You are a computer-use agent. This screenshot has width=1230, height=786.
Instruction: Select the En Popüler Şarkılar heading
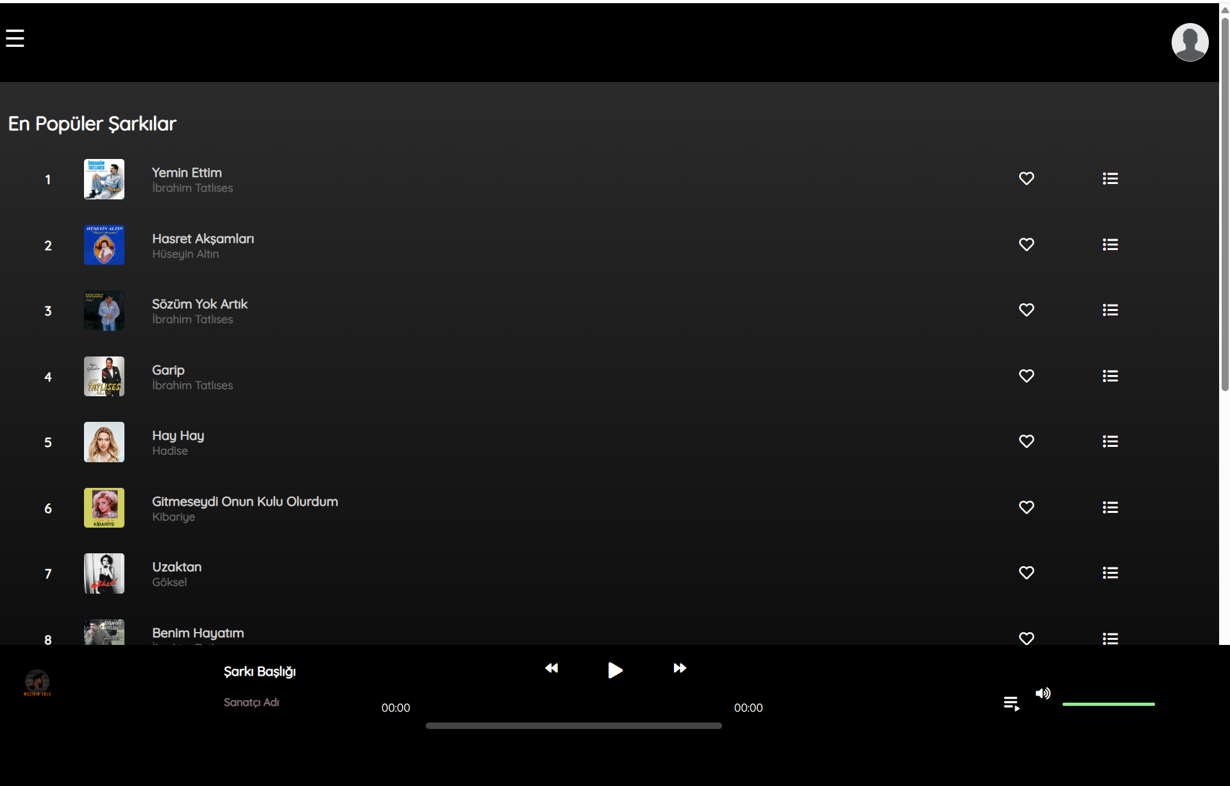click(91, 123)
